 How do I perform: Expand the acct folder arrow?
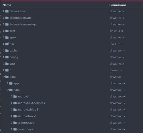click(4, 31)
